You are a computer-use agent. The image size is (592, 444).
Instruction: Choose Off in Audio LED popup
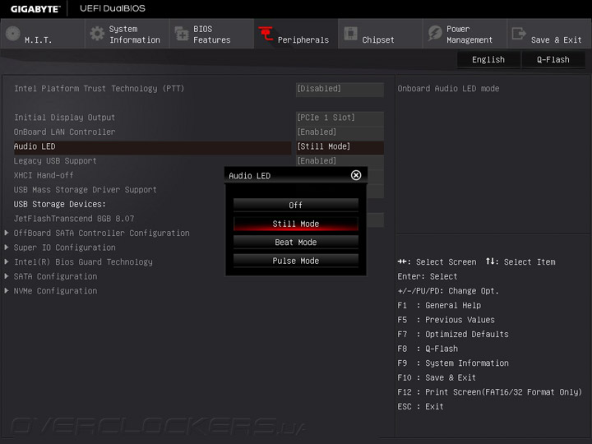click(296, 205)
